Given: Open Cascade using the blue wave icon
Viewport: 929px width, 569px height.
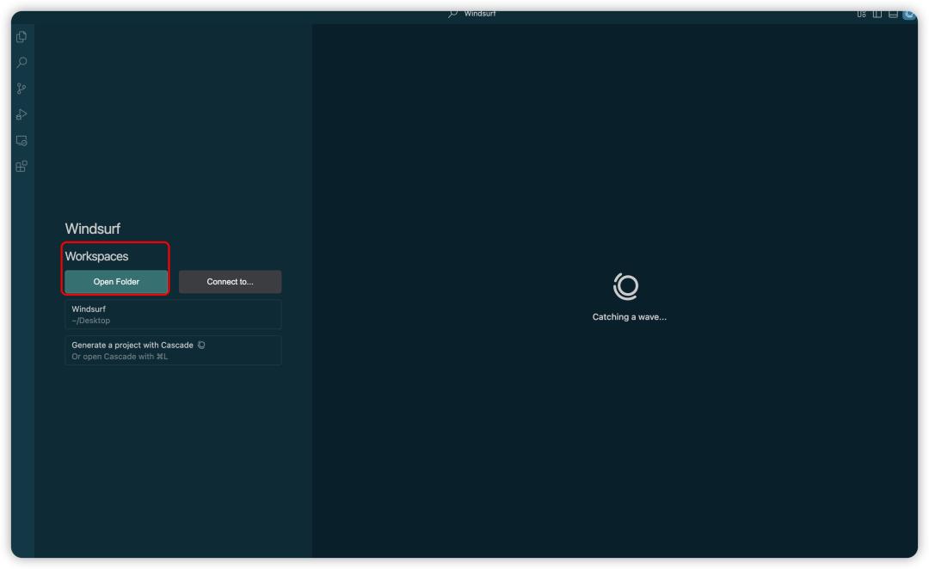Looking at the screenshot, I should 908,13.
